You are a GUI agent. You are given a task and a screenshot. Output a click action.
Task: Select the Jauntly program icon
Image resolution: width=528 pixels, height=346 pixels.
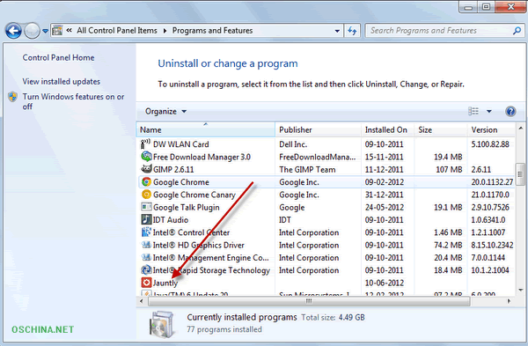pos(146,283)
